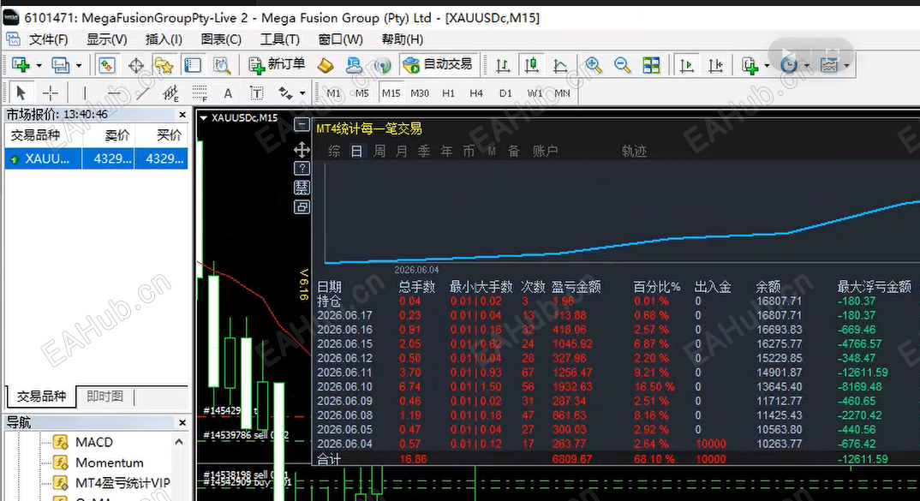Select the trendline drawing tool
Screen dimensions: 920x501
(142, 92)
